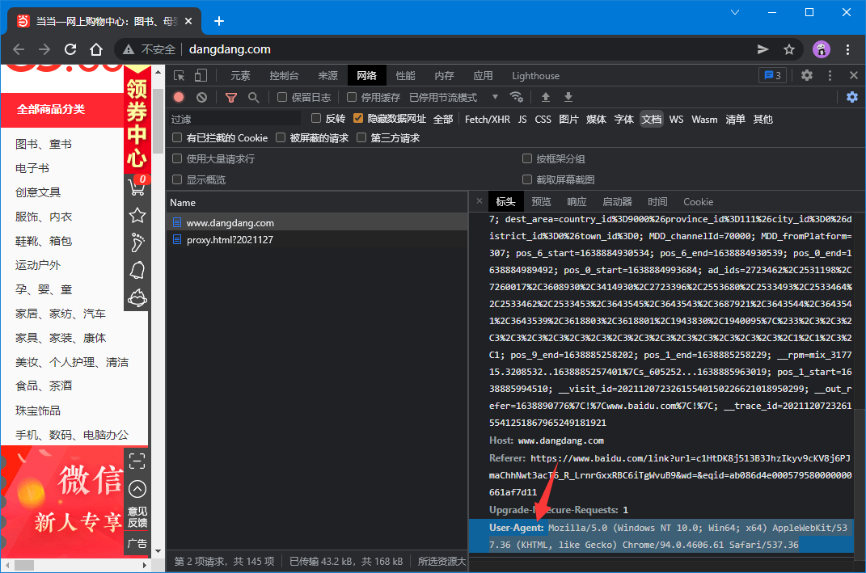Open network conditions wifi icon

(x=517, y=97)
